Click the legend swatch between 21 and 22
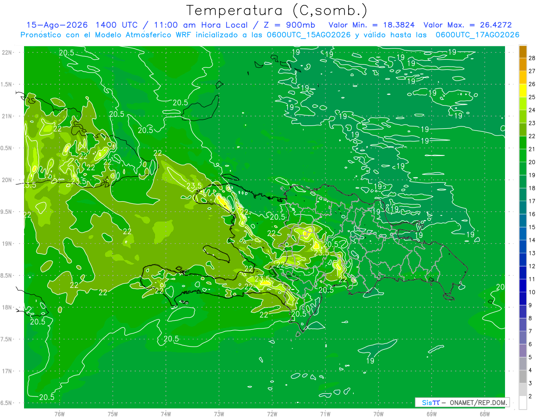Screen dimensions: 544x420 click(x=523, y=143)
